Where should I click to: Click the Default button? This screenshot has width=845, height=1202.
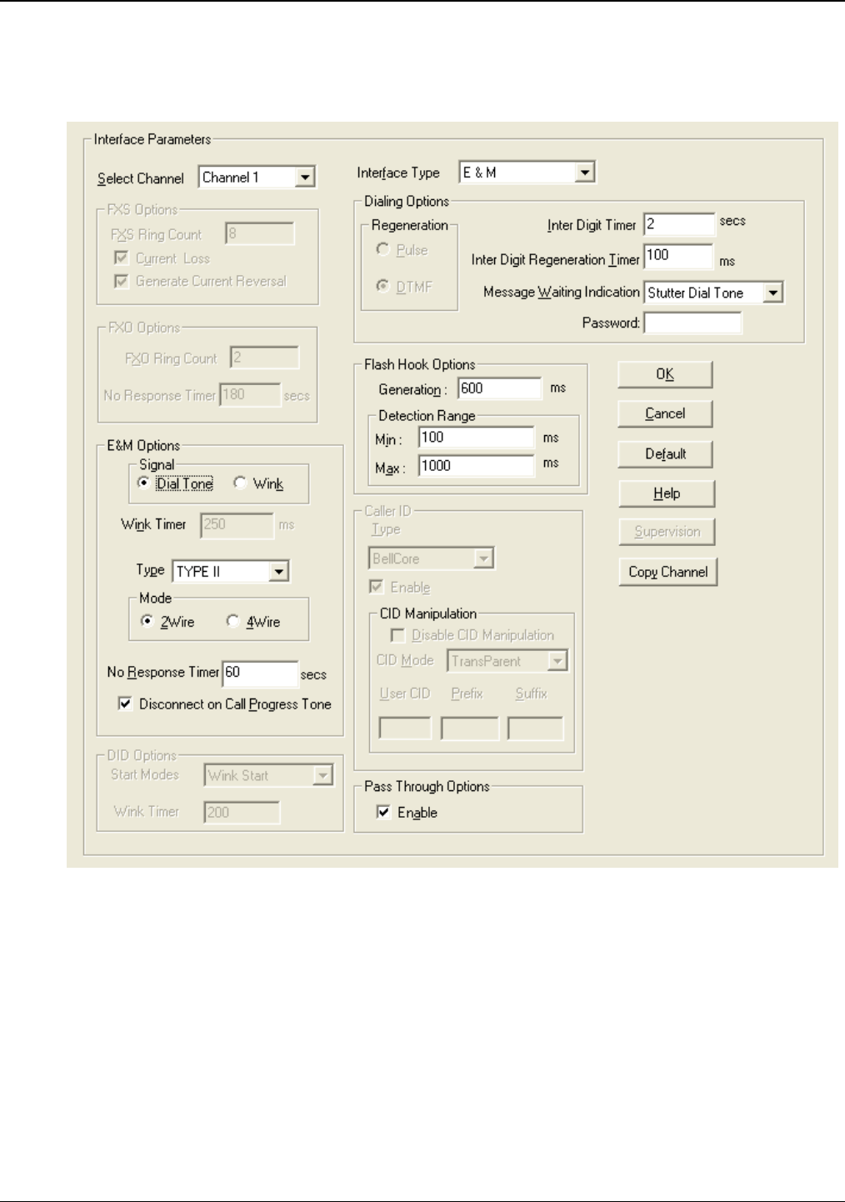pos(665,453)
